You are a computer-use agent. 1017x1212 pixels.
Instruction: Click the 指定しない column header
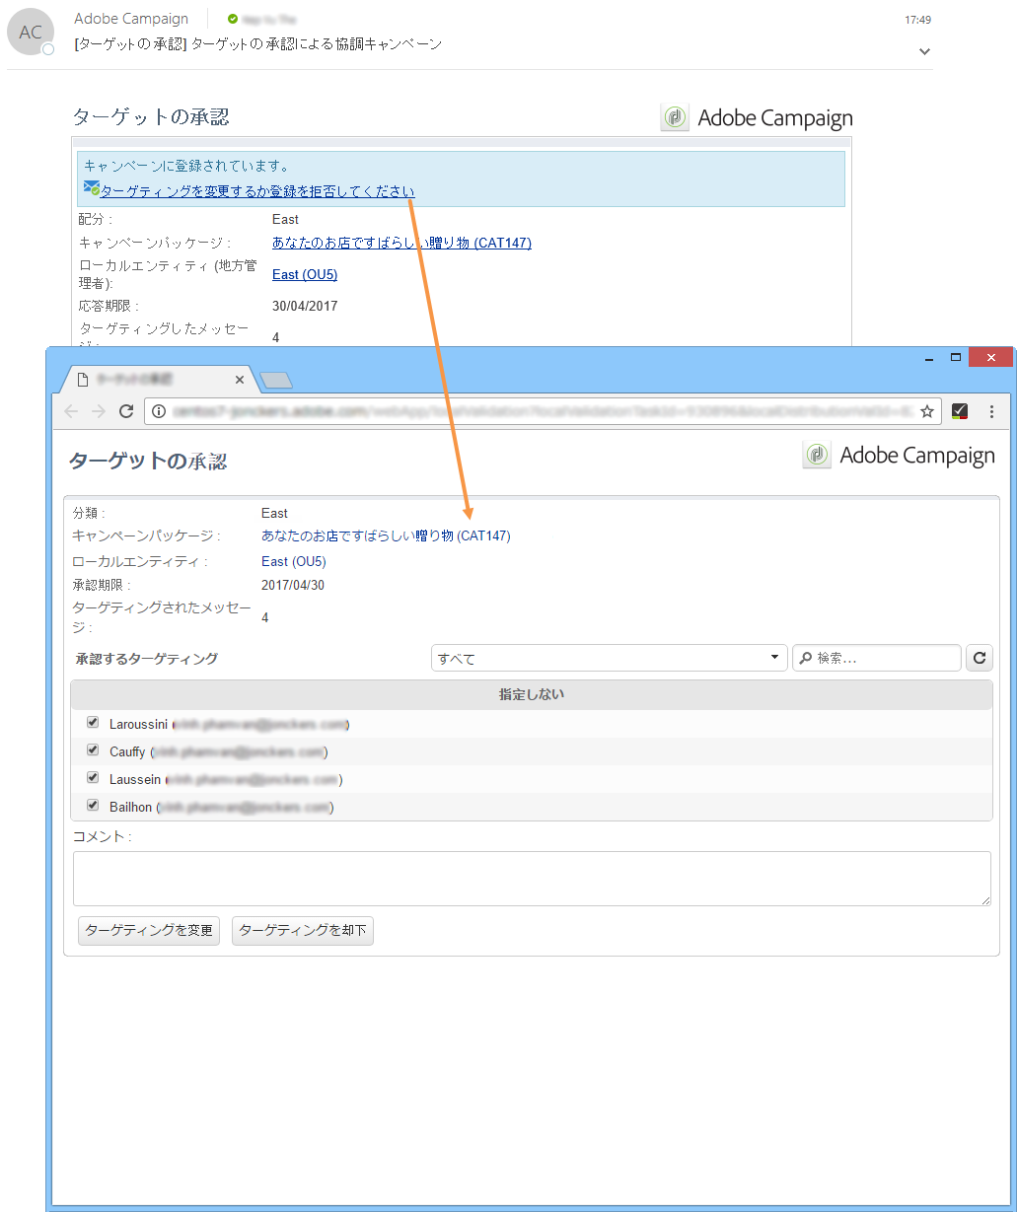(532, 695)
